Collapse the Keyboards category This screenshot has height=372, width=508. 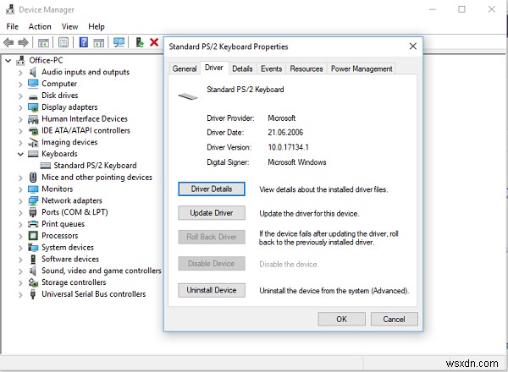pos(20,154)
